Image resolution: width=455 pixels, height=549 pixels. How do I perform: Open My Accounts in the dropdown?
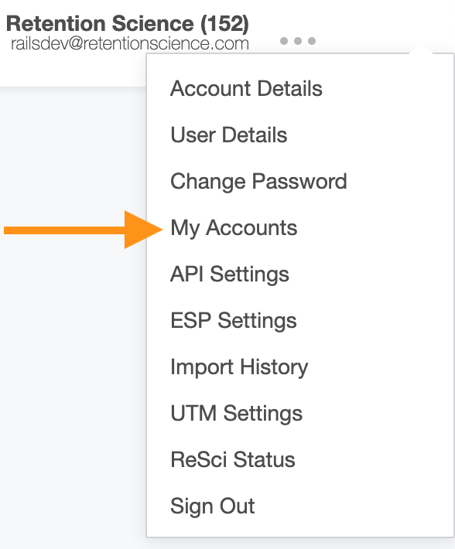[234, 228]
